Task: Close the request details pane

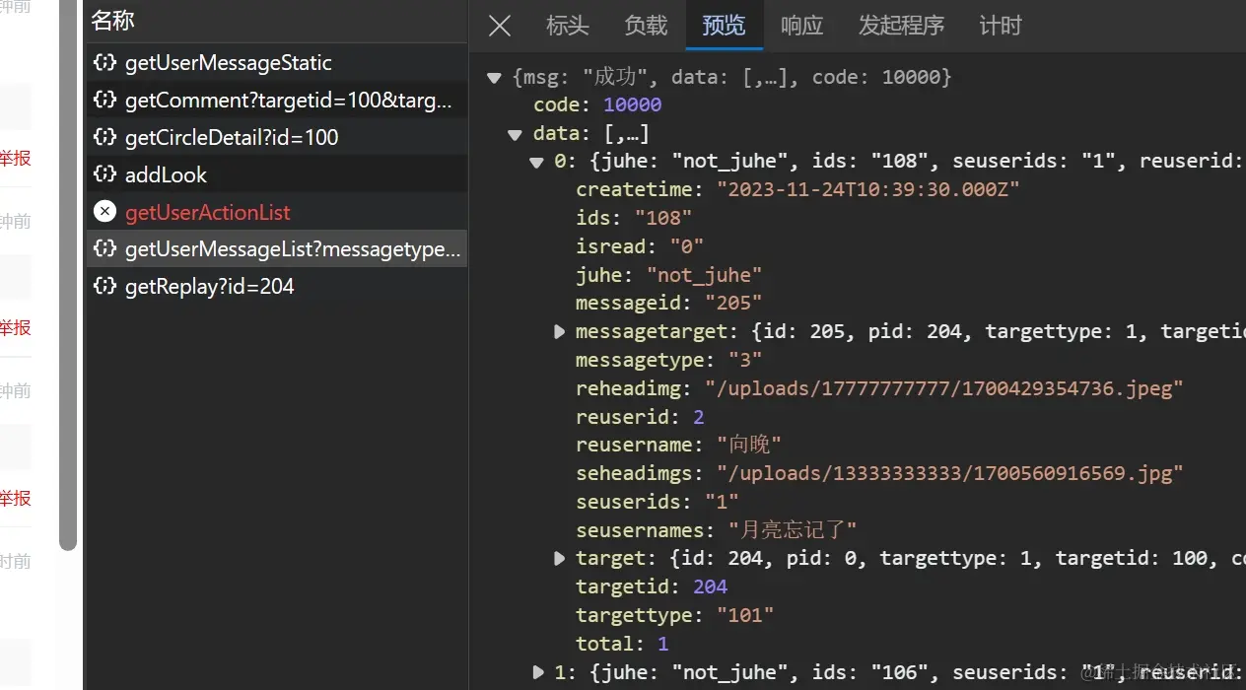Action: coord(500,26)
